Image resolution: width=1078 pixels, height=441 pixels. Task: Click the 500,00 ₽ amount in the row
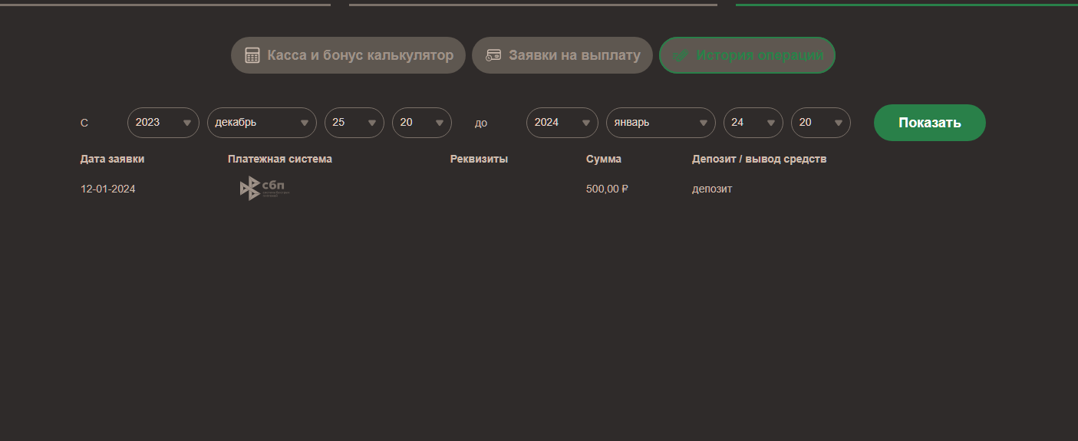click(x=606, y=189)
